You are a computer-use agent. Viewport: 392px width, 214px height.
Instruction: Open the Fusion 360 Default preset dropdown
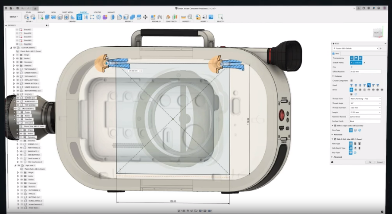click(355, 48)
